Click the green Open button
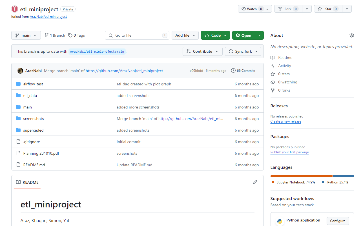This screenshot has height=226, width=361. pos(243,35)
